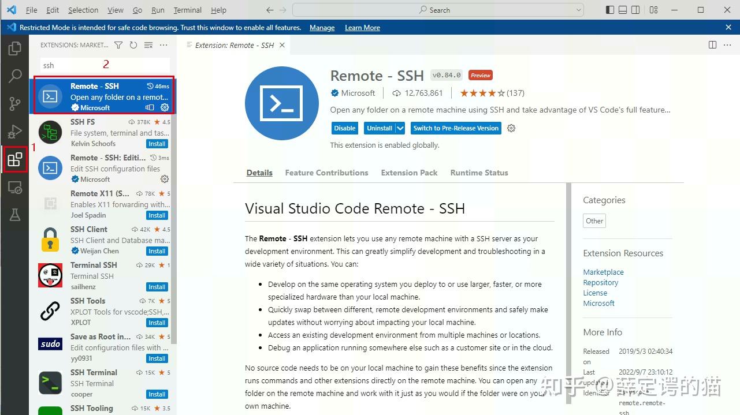Screen dimensions: 740x415
Task: Open the Explorer view in the Activity Bar
Action: [15, 48]
